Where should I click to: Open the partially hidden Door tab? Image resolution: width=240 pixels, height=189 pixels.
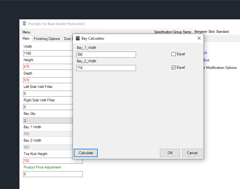(x=67, y=39)
